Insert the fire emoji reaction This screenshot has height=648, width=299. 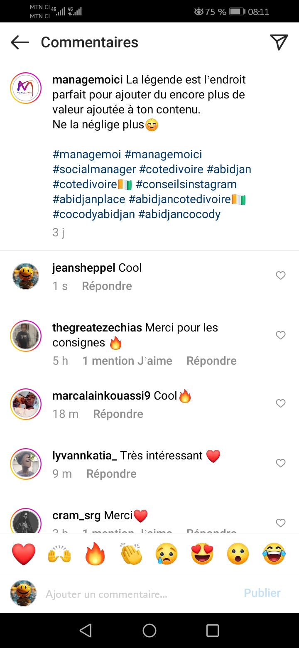tap(95, 554)
